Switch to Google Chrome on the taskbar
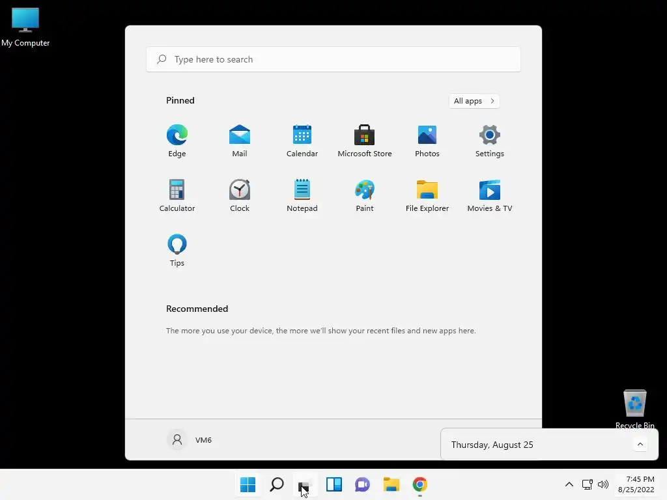Image resolution: width=667 pixels, height=500 pixels. (x=420, y=484)
